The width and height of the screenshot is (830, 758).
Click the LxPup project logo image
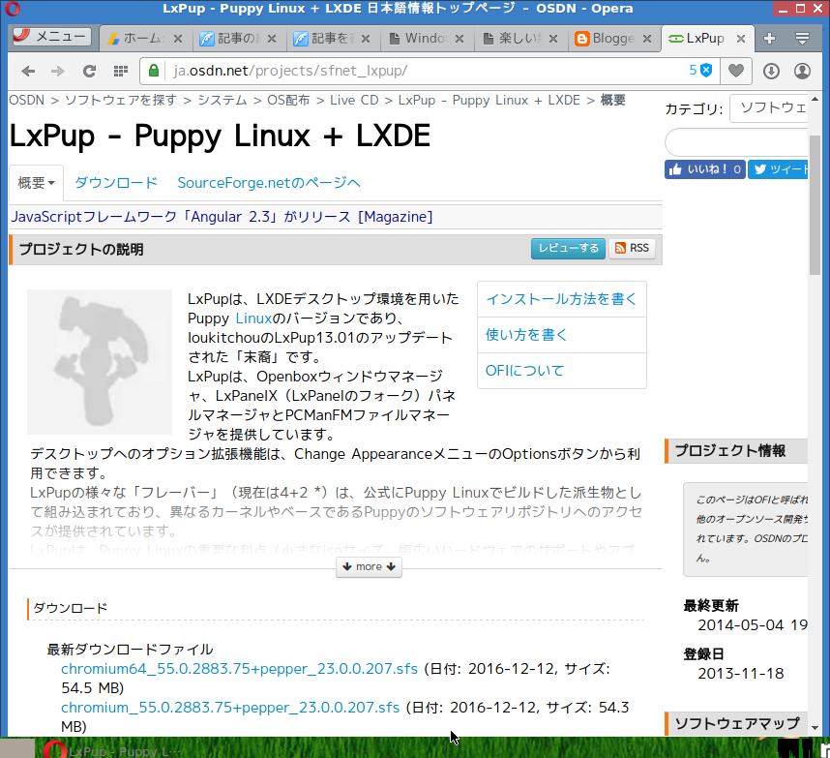[100, 362]
